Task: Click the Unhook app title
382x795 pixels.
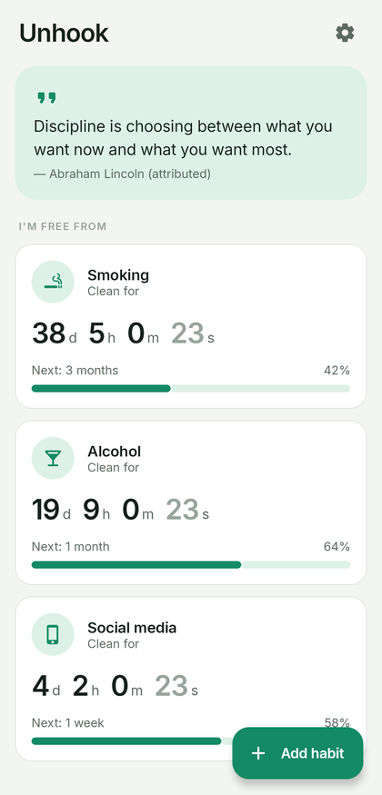Action: (64, 33)
